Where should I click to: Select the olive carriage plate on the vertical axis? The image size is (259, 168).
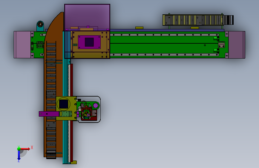tap(66, 108)
